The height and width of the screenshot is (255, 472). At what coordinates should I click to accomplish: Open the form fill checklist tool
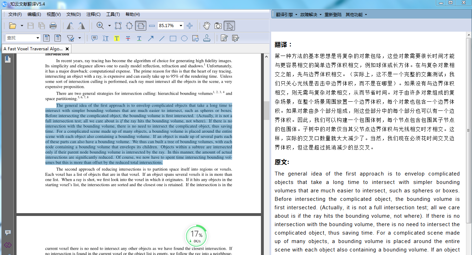235,38
